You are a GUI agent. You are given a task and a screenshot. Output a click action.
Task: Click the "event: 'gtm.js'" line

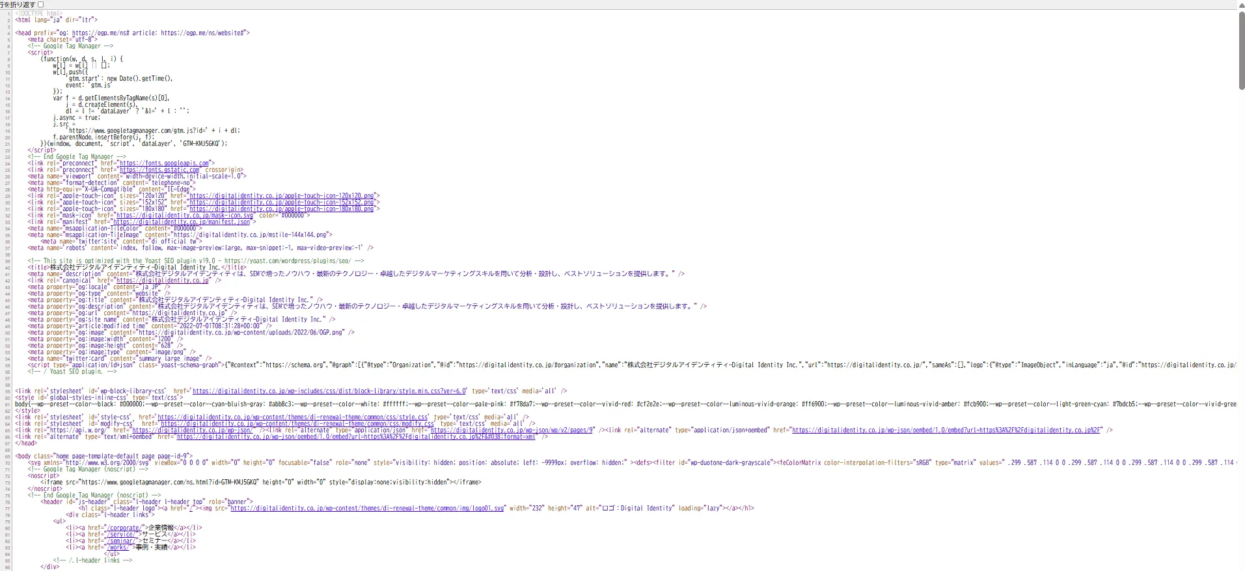[89, 85]
